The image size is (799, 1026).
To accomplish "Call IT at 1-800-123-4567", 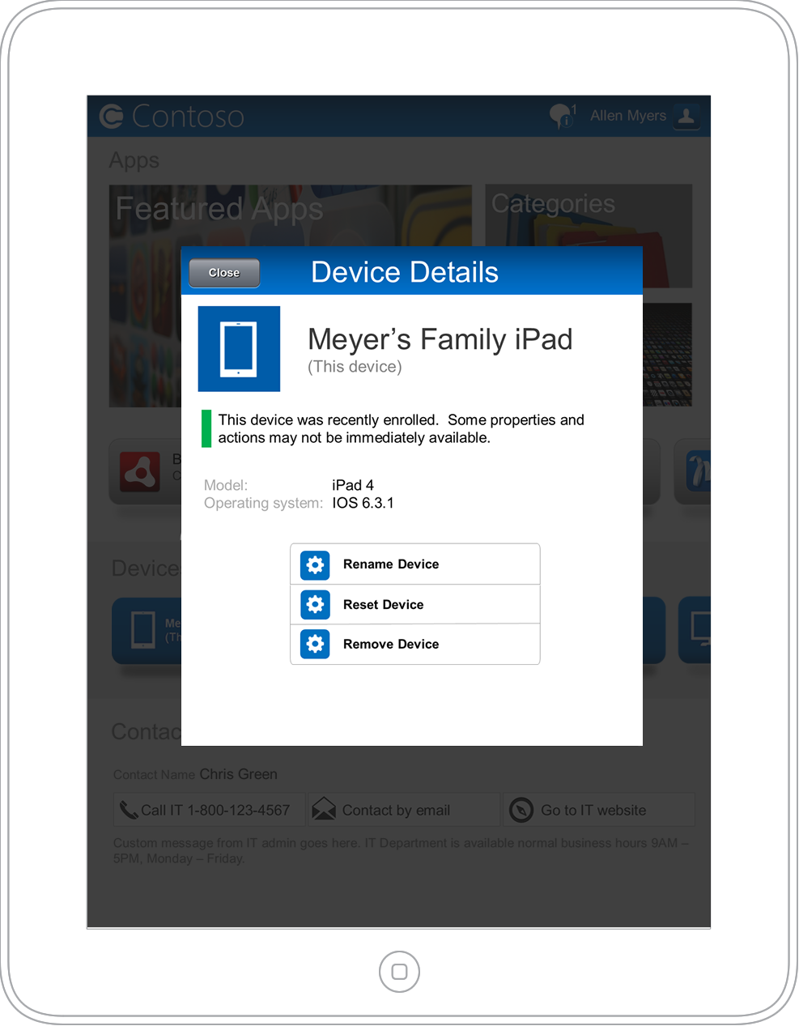I will click(x=209, y=810).
